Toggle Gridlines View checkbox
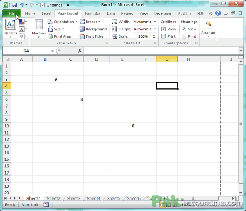 (163, 29)
